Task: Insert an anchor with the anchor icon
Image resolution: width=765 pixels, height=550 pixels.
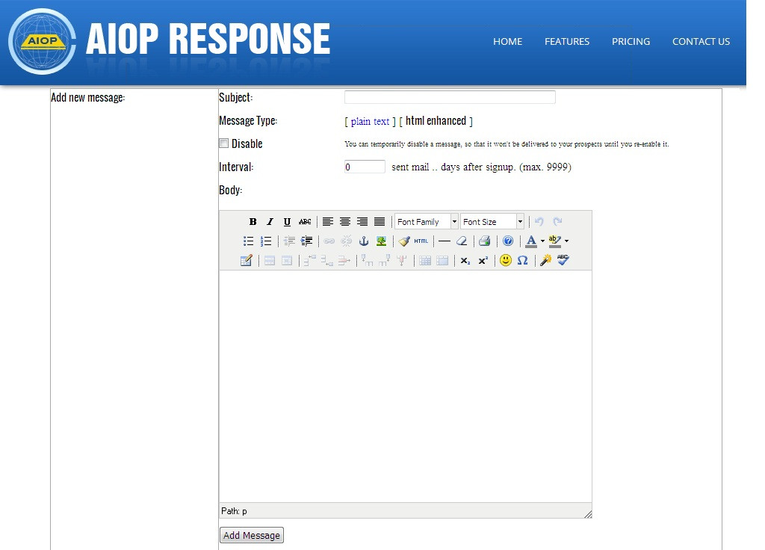Action: pyautogui.click(x=364, y=241)
